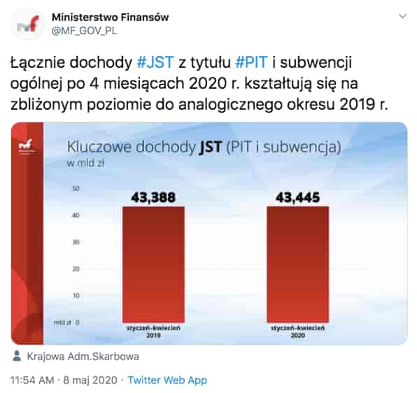Expand the tweet options chevron menu
This screenshot has height=393, width=417.
[402, 17]
